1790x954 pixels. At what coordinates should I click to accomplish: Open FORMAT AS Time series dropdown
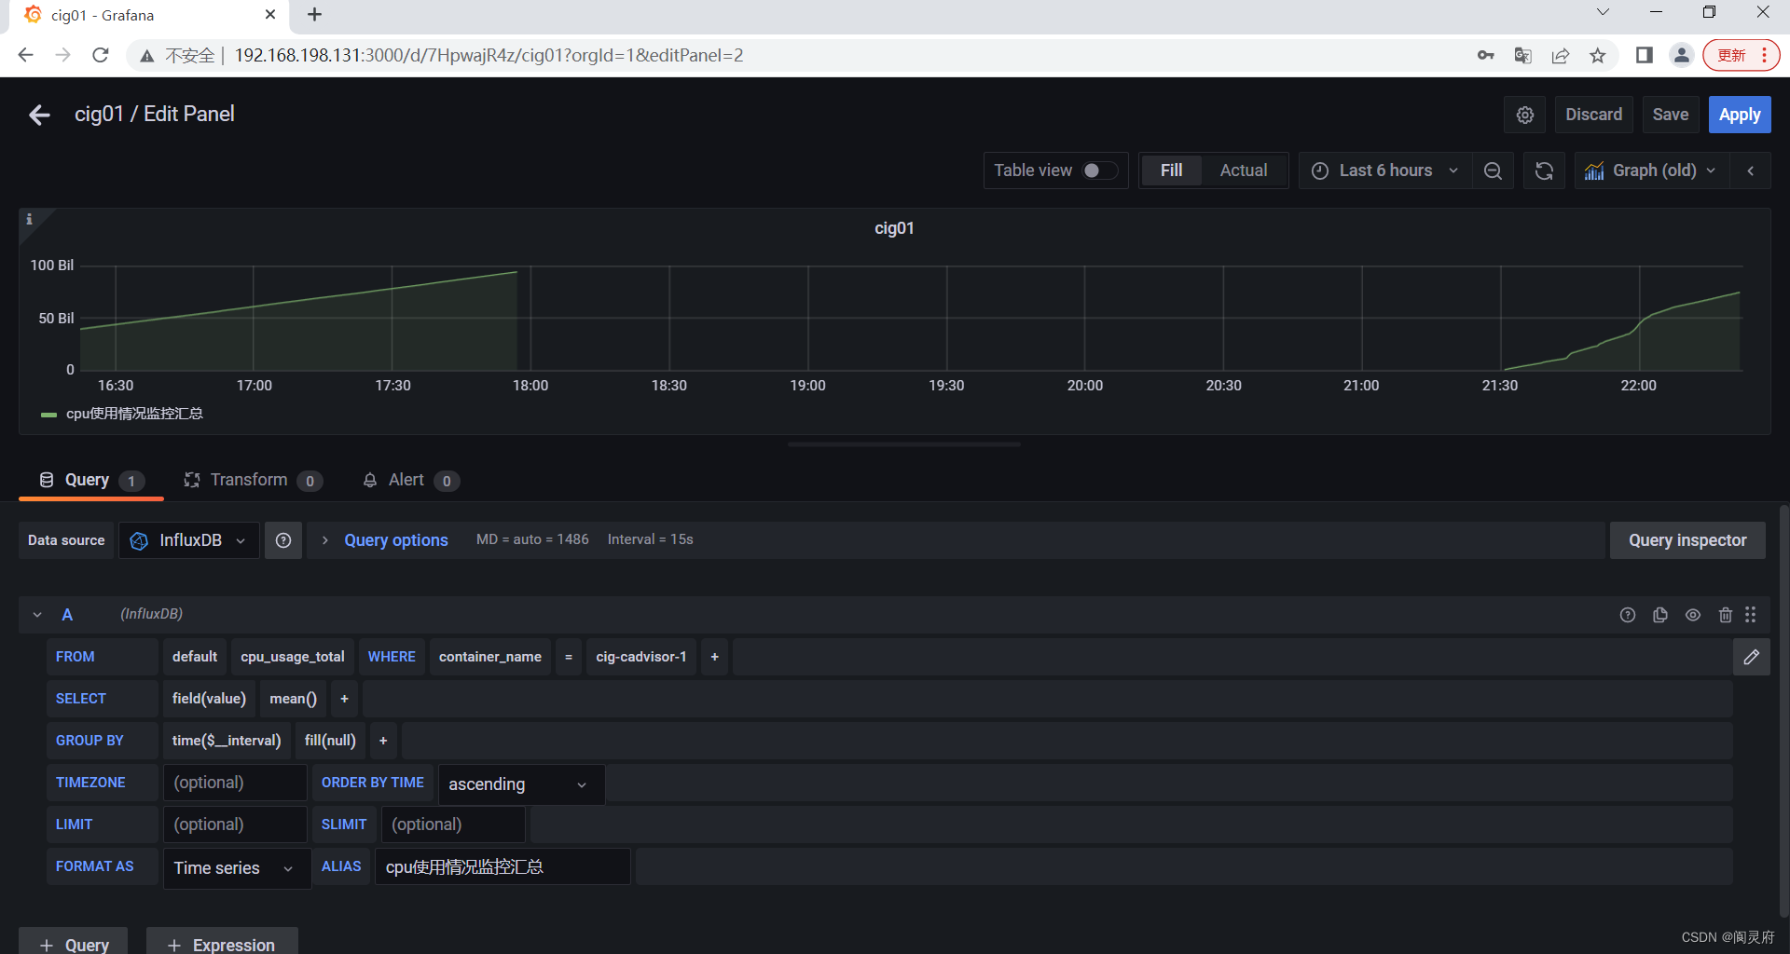click(x=237, y=868)
